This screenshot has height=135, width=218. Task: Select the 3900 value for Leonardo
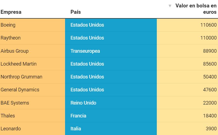coord(211,129)
